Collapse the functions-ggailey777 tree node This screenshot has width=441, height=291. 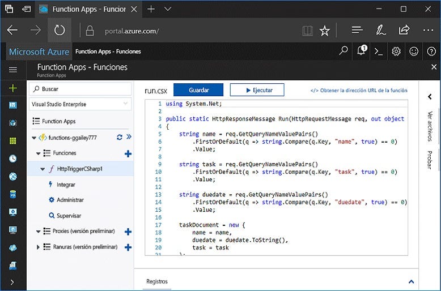point(34,138)
